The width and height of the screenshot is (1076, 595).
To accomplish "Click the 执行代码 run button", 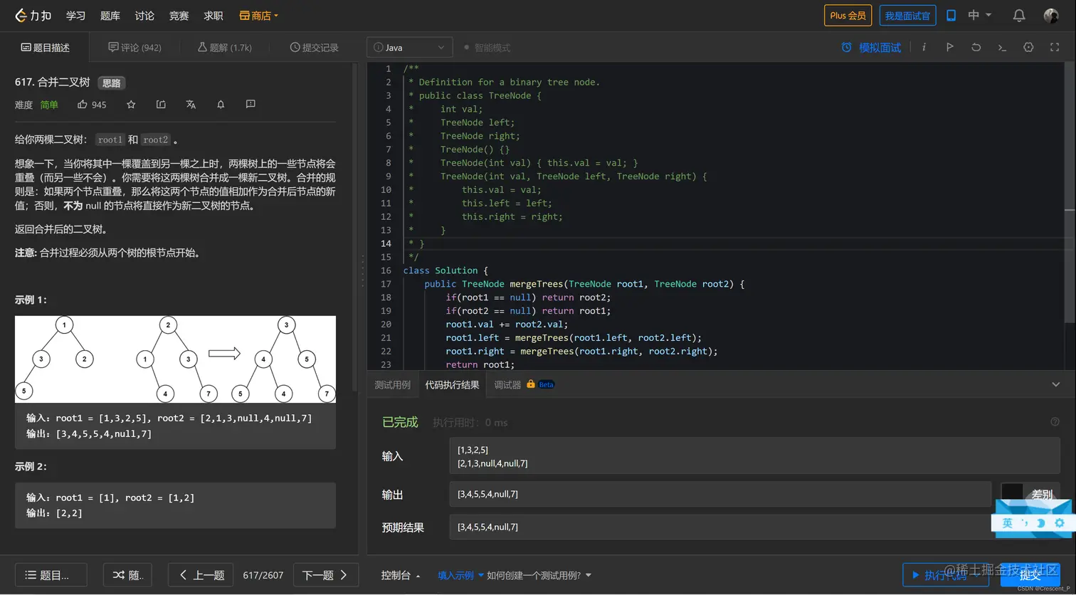I will (946, 575).
